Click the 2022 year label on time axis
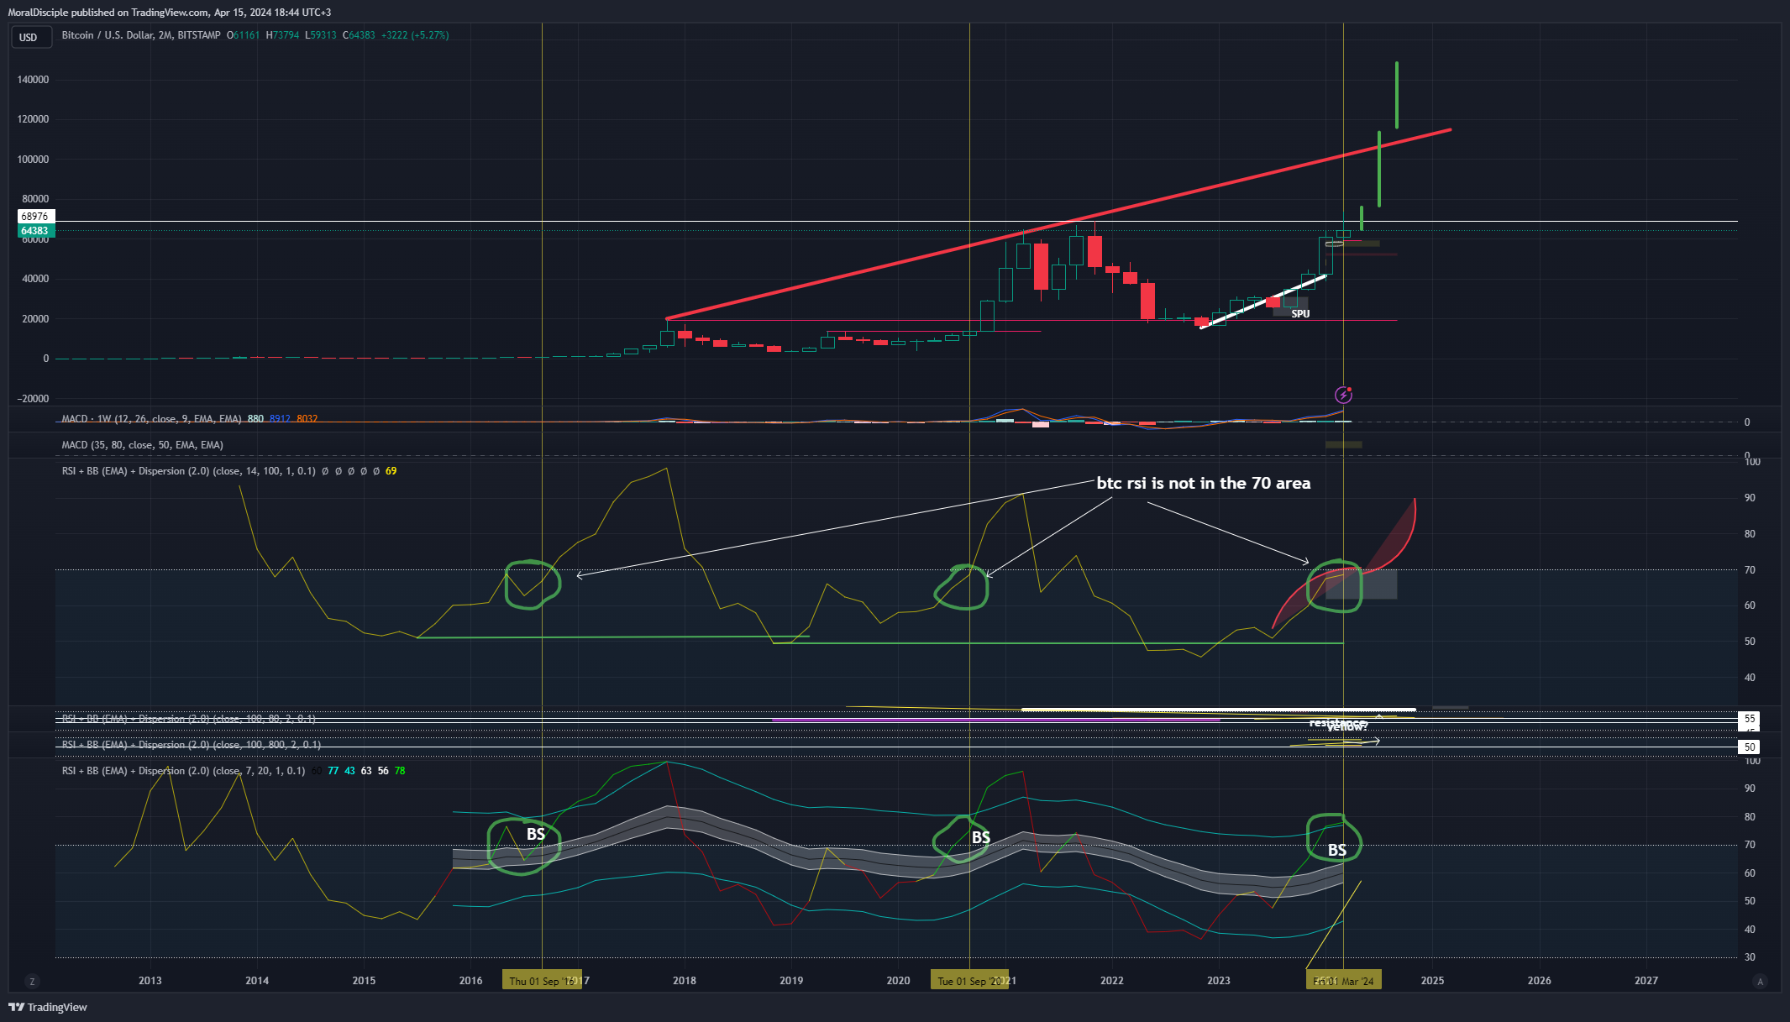Image resolution: width=1790 pixels, height=1022 pixels. 1112,981
